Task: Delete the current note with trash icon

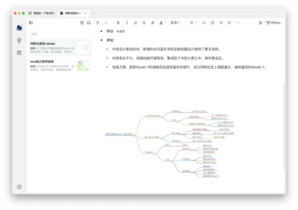Action: pos(82,23)
